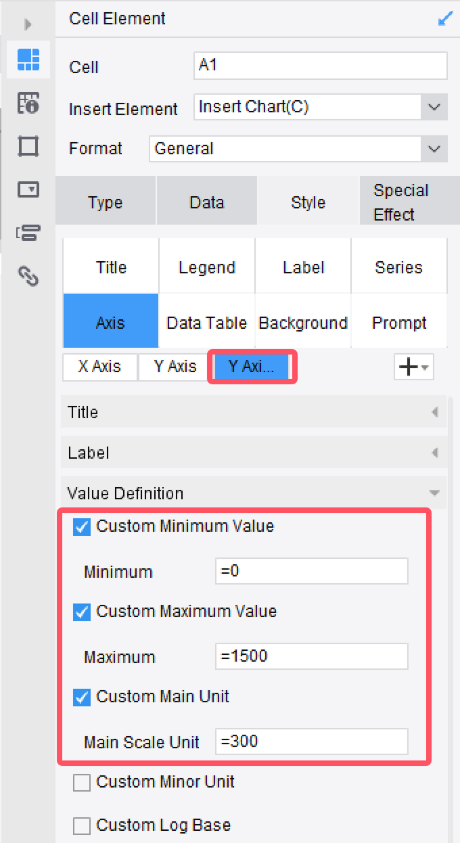
Task: Select the Background style option
Action: point(303,321)
